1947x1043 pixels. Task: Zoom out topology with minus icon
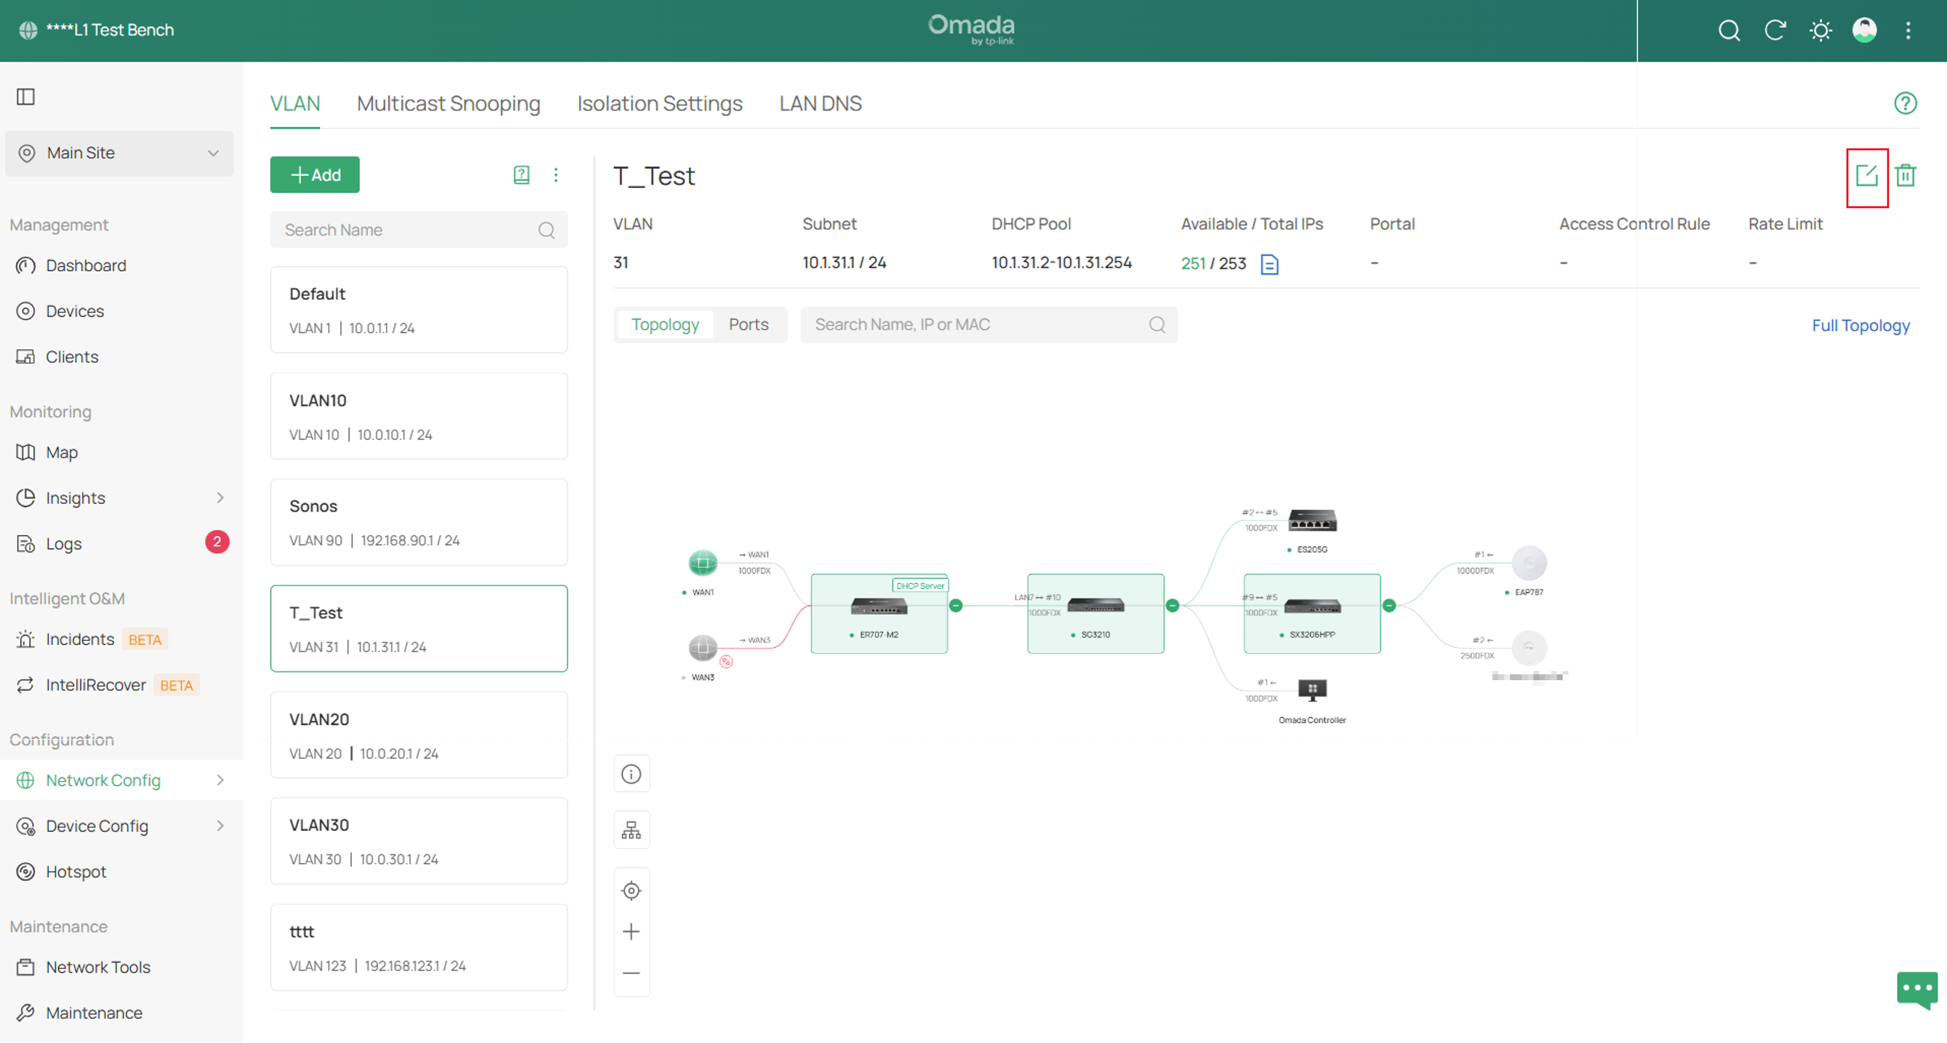coord(631,973)
